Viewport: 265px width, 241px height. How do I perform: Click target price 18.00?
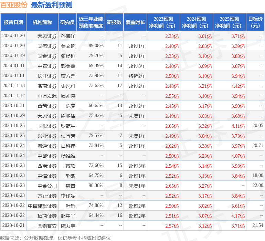pyautogui.click(x=258, y=175)
